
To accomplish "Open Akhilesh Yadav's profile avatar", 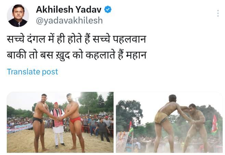I will tap(18, 16).
